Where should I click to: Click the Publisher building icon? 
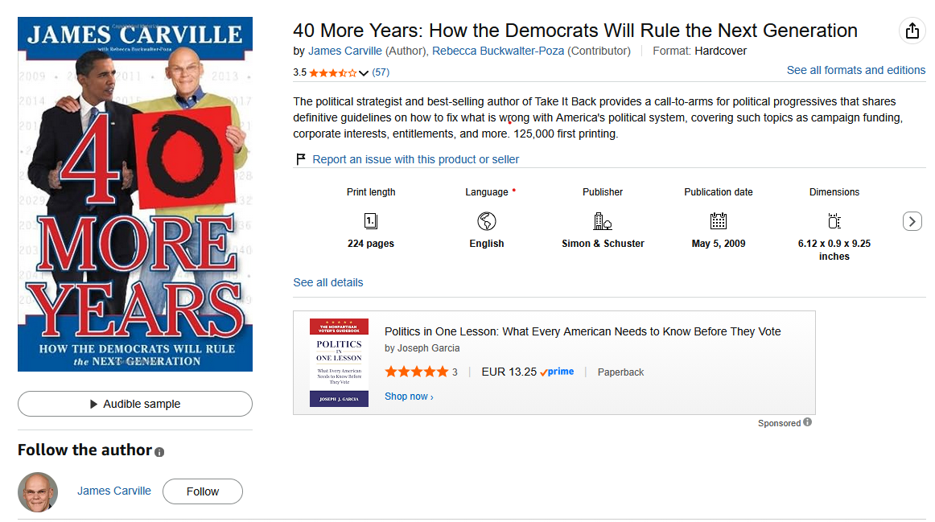pyautogui.click(x=602, y=221)
